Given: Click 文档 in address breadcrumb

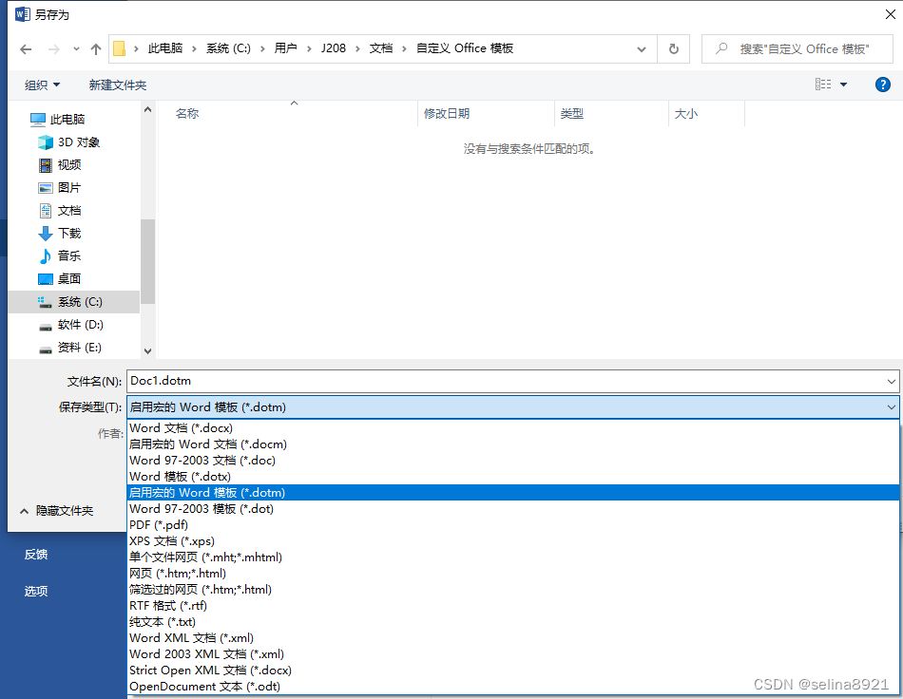Looking at the screenshot, I should point(380,48).
